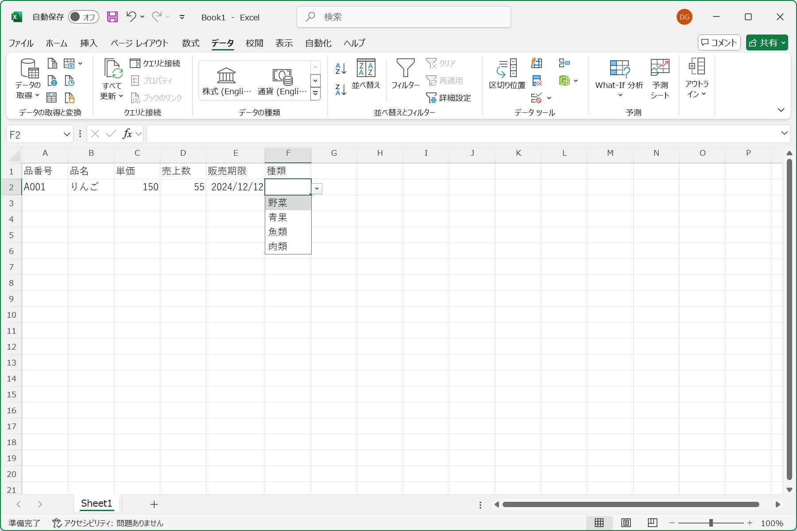Viewport: 797px width, 531px height.
Task: Switch to the 挿入 tab
Action: (x=89, y=43)
